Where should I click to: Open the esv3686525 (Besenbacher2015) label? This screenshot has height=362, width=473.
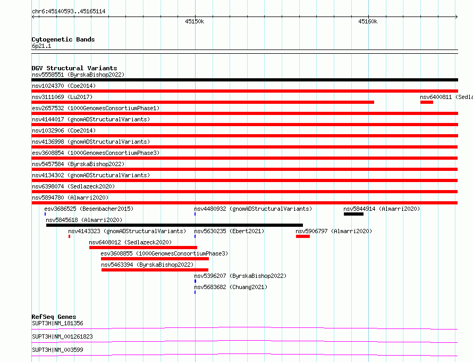(x=89, y=209)
